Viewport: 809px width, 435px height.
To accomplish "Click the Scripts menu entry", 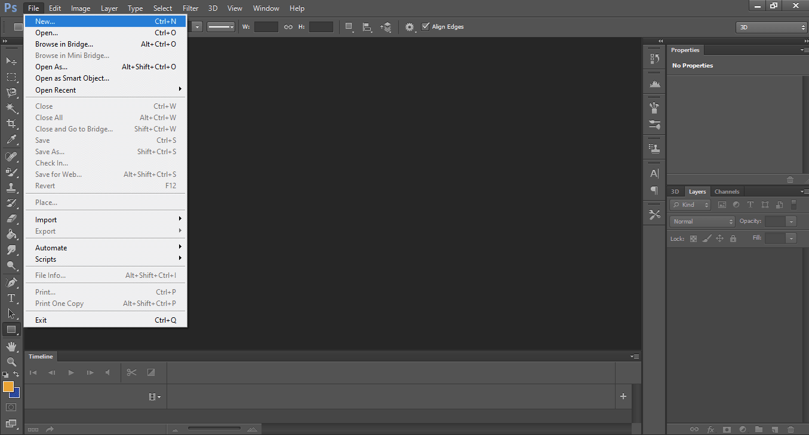I will tap(106, 259).
